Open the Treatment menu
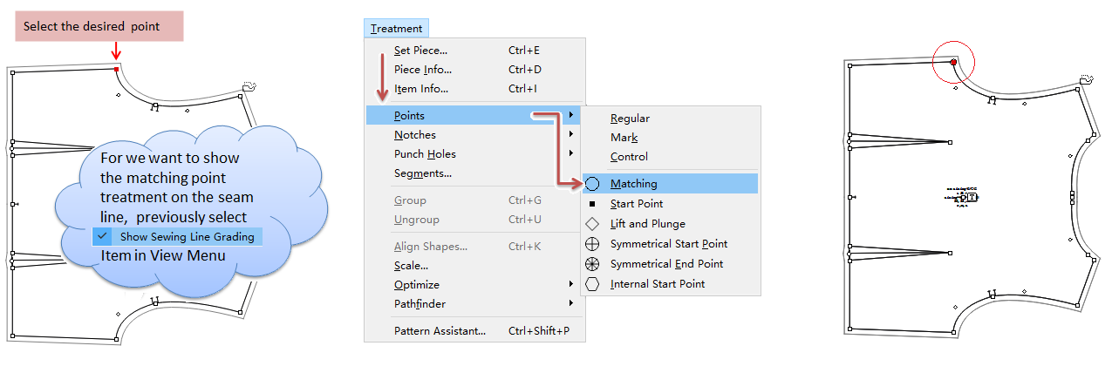The height and width of the screenshot is (373, 1112). point(396,29)
